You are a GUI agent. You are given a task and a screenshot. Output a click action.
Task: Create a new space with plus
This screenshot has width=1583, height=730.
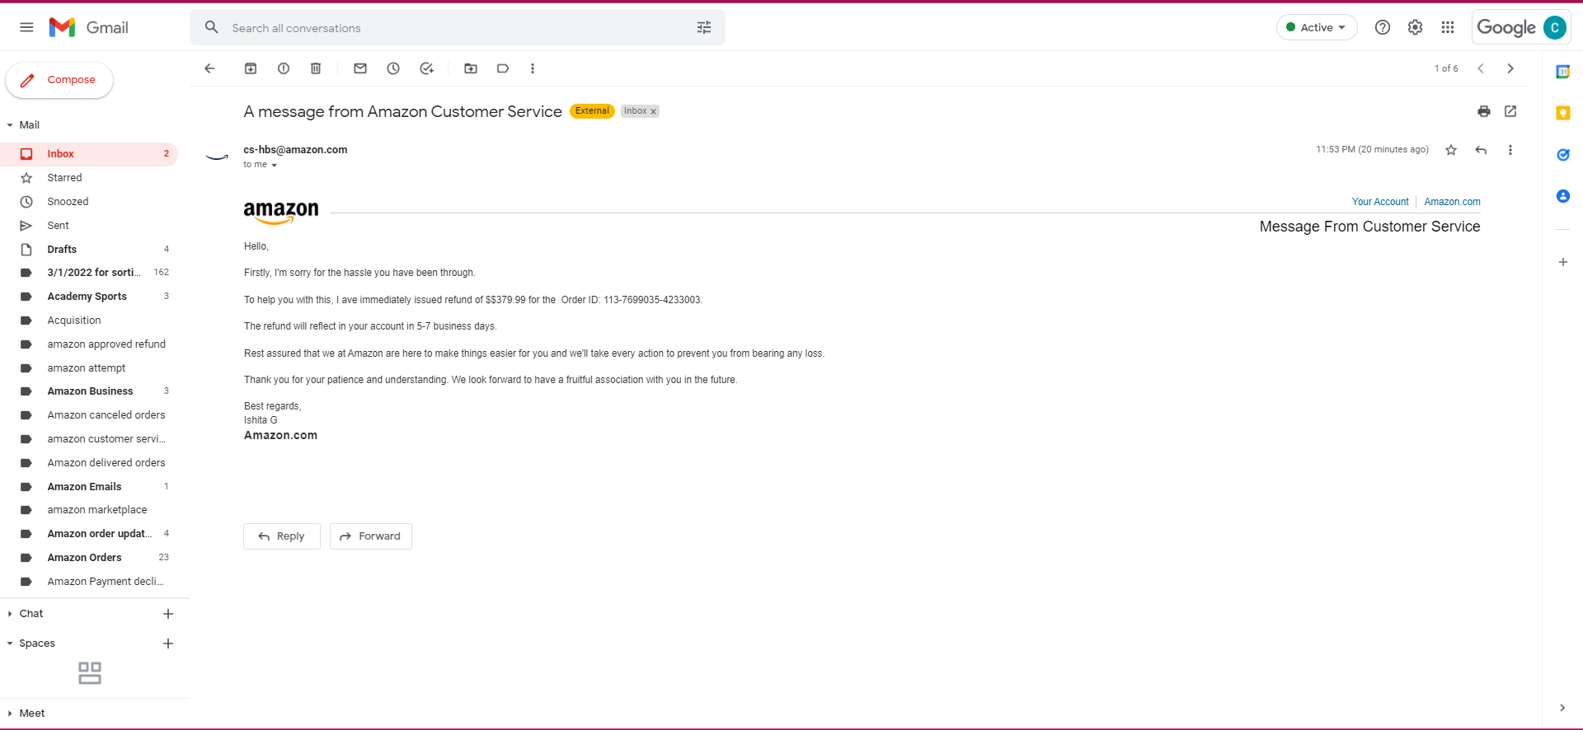click(168, 643)
